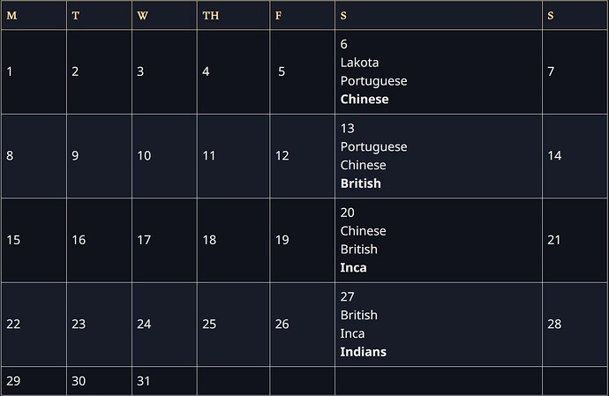The image size is (609, 396).
Task: Open day 1 on the calendar
Action: [x=10, y=71]
